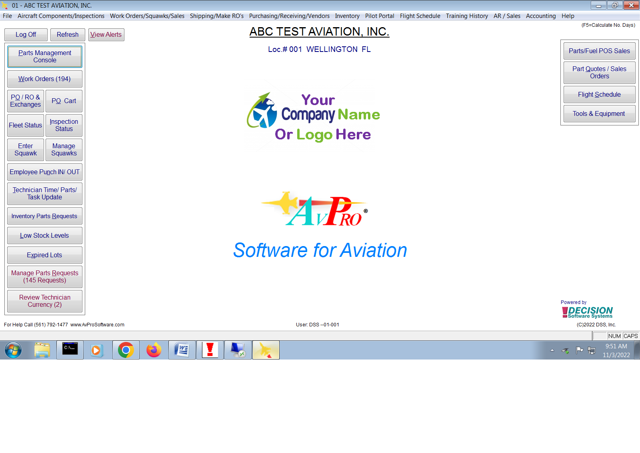Open Remote Desktop Connection from taskbar

click(x=238, y=350)
